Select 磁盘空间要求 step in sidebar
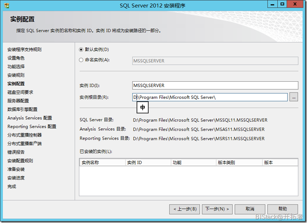 point(20,92)
